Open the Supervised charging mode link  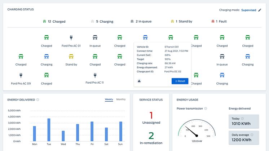(x=249, y=10)
